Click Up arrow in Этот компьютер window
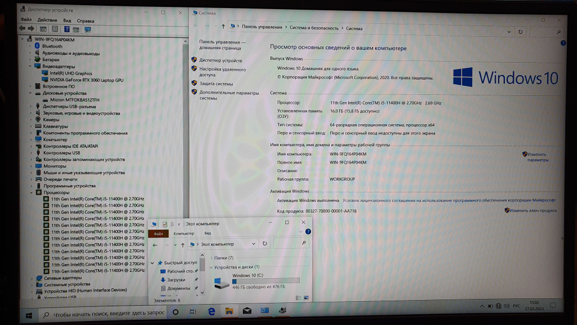The width and height of the screenshot is (577, 325). [x=182, y=245]
